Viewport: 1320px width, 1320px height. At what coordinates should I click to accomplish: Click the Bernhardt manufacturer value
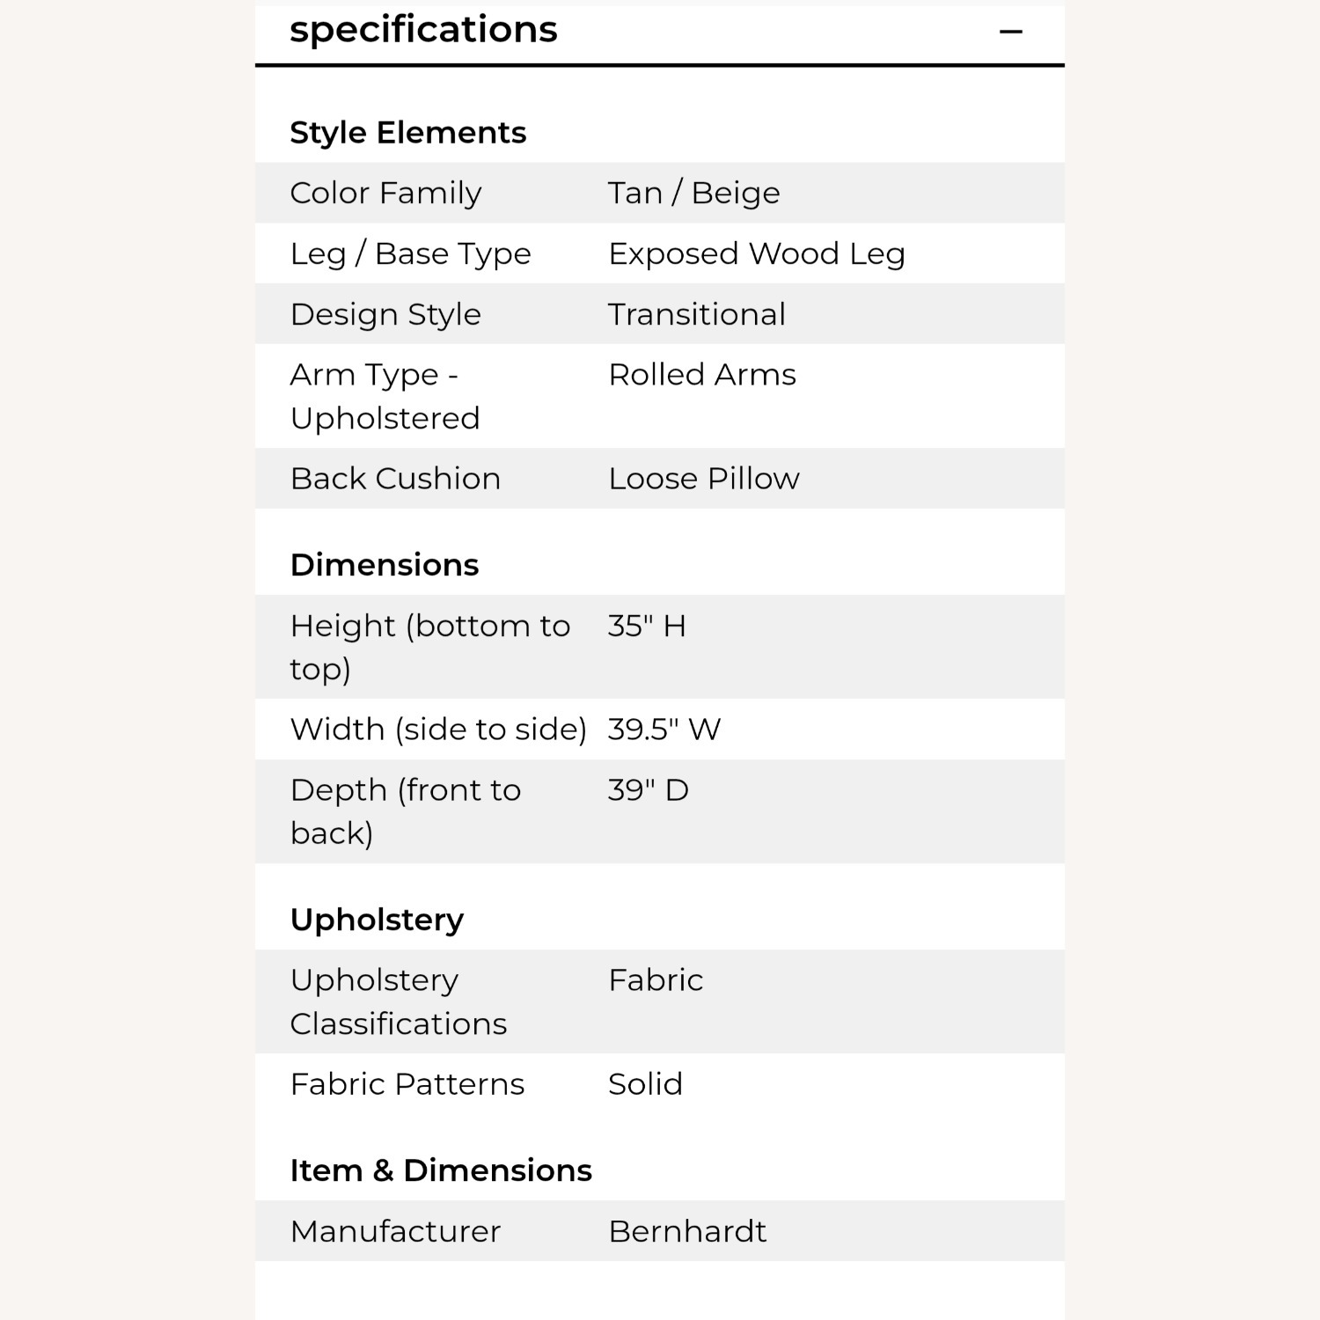point(686,1231)
